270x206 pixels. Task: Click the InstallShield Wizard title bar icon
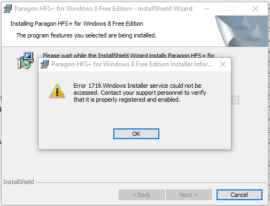tap(7, 9)
